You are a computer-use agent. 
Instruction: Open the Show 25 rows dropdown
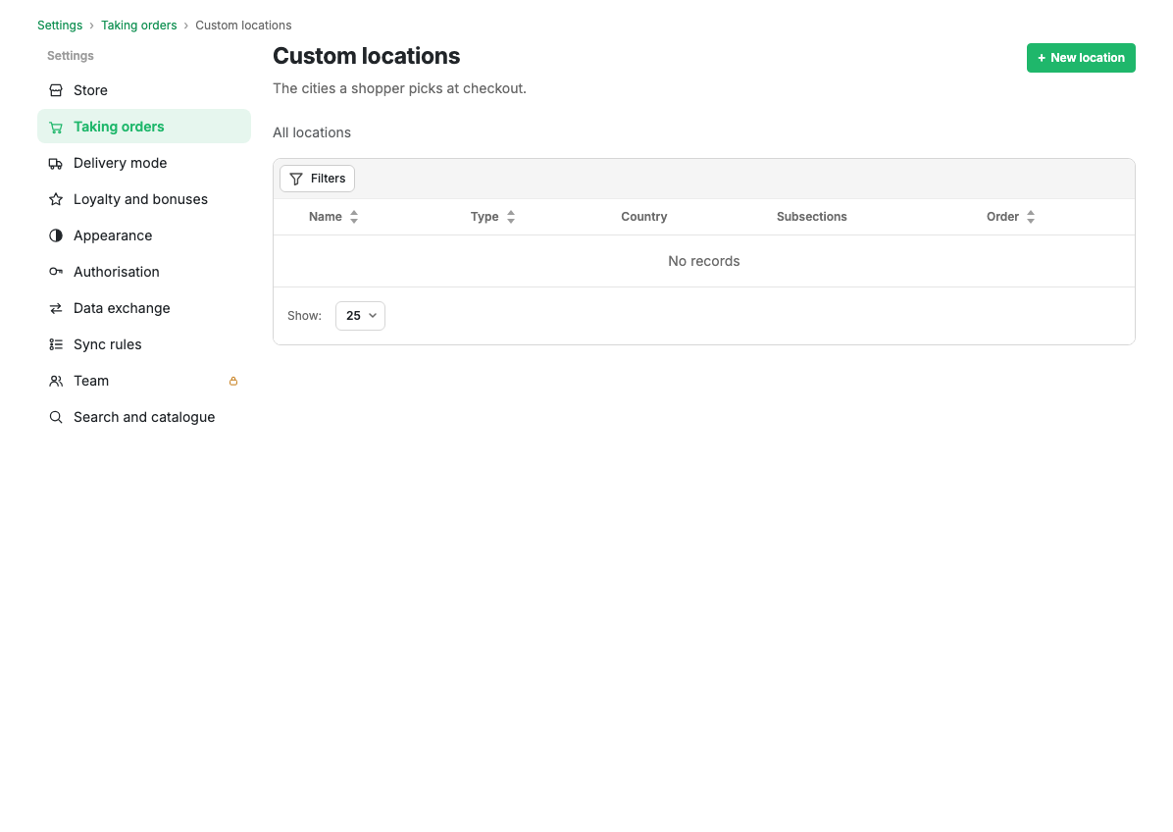pos(360,316)
